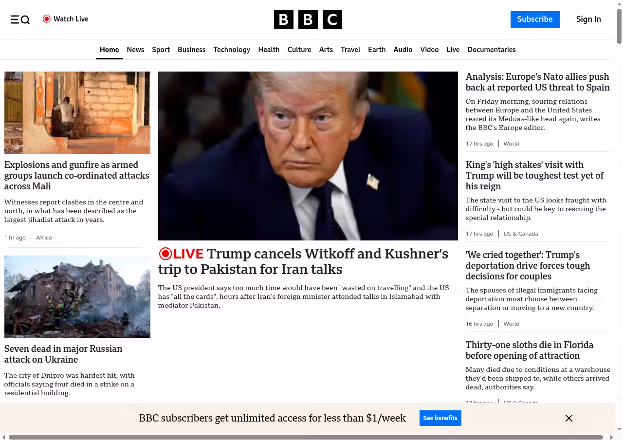623x441 pixels.
Task: Select the Earth navigation item
Action: [377, 50]
